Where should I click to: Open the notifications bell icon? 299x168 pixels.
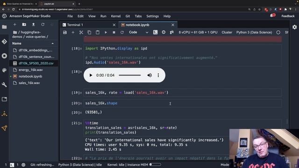point(272,15)
